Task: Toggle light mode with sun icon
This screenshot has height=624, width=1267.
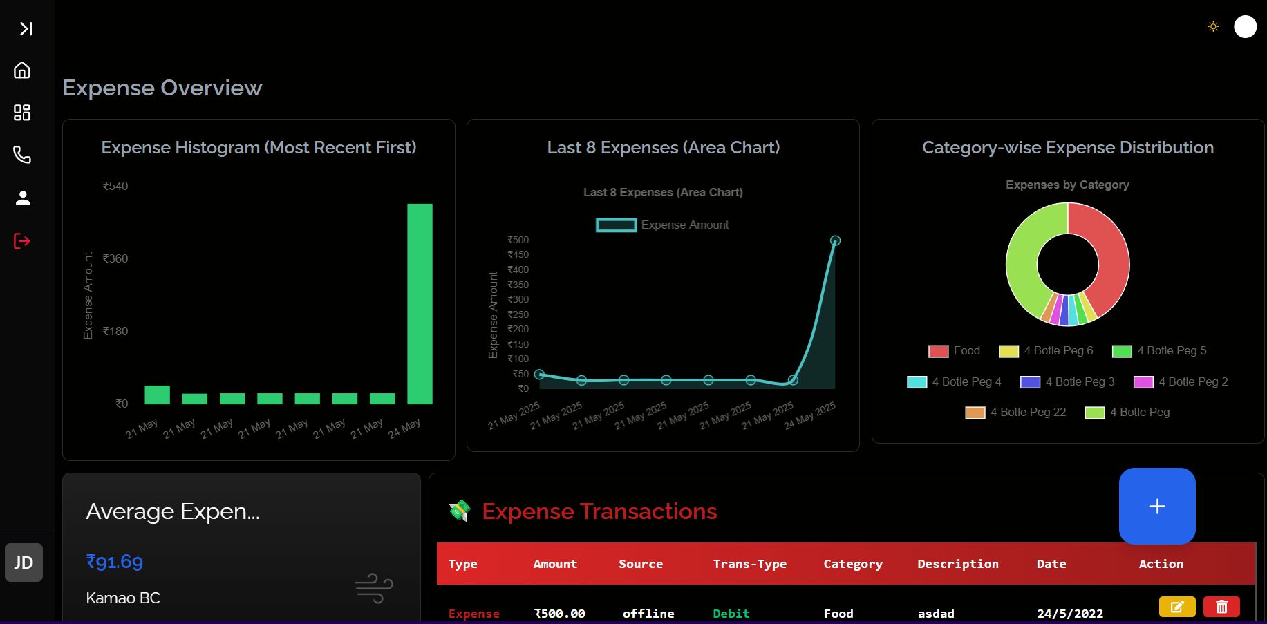Action: pos(1213,27)
